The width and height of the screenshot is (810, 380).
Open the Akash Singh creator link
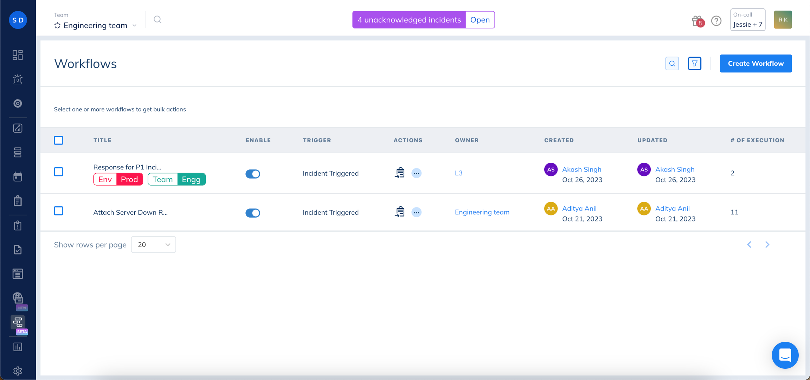point(581,169)
